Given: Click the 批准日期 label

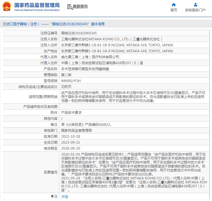Looking at the screenshot, I should (51, 137).
